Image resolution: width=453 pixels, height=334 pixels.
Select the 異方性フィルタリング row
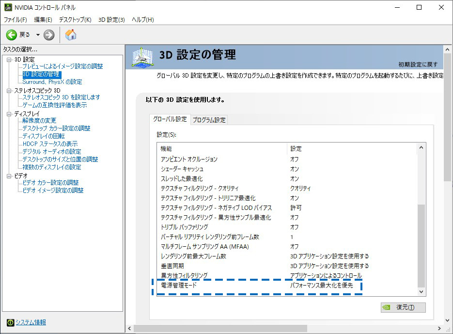coord(287,275)
